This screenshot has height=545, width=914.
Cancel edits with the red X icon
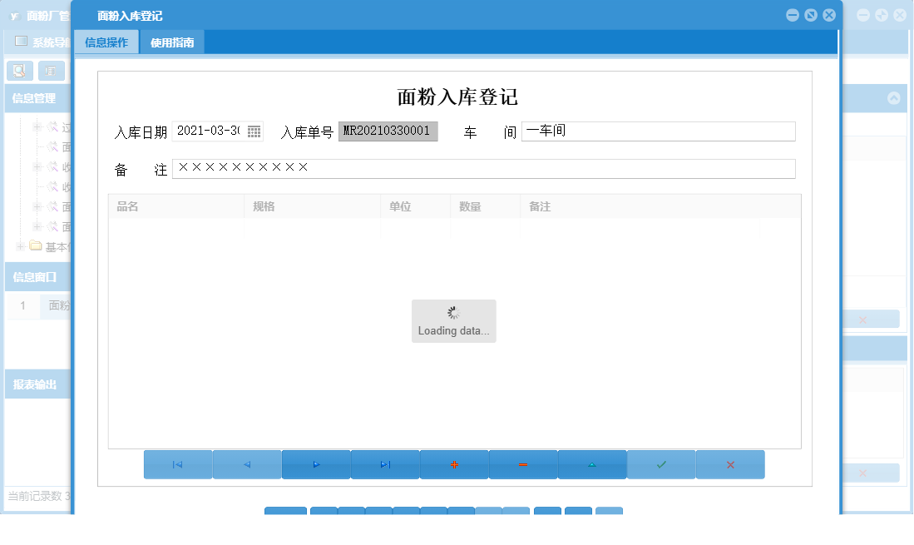pos(730,464)
